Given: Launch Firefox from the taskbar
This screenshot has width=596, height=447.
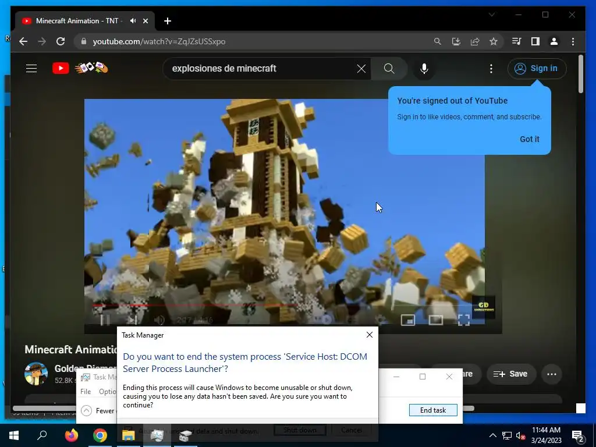Looking at the screenshot, I should coord(72,435).
